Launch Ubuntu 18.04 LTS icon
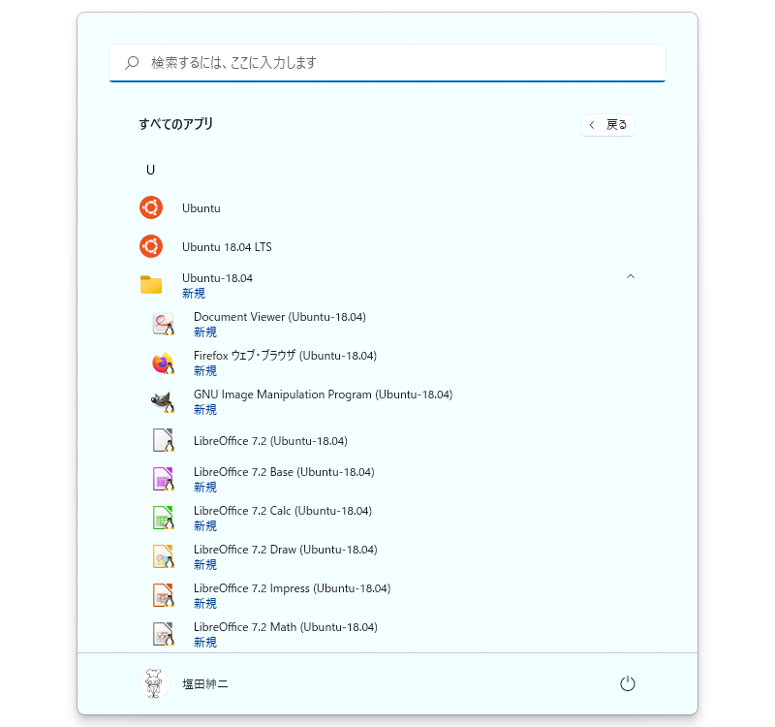The image size is (775, 727). pos(151,246)
